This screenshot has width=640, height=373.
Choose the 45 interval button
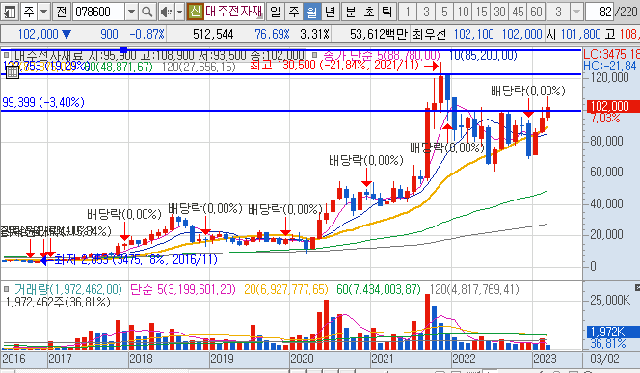pyautogui.click(x=518, y=12)
